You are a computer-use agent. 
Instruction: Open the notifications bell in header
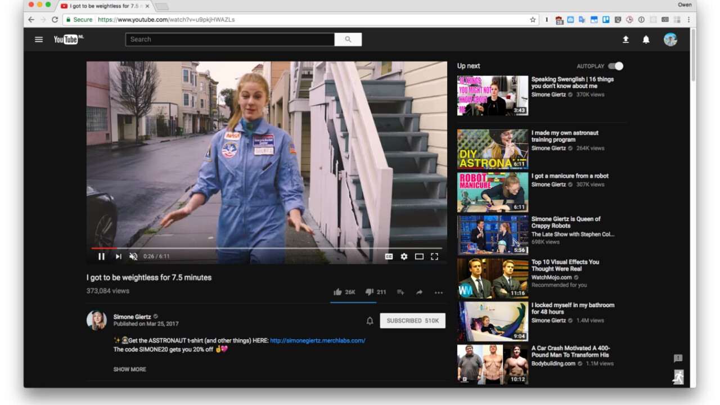646,39
